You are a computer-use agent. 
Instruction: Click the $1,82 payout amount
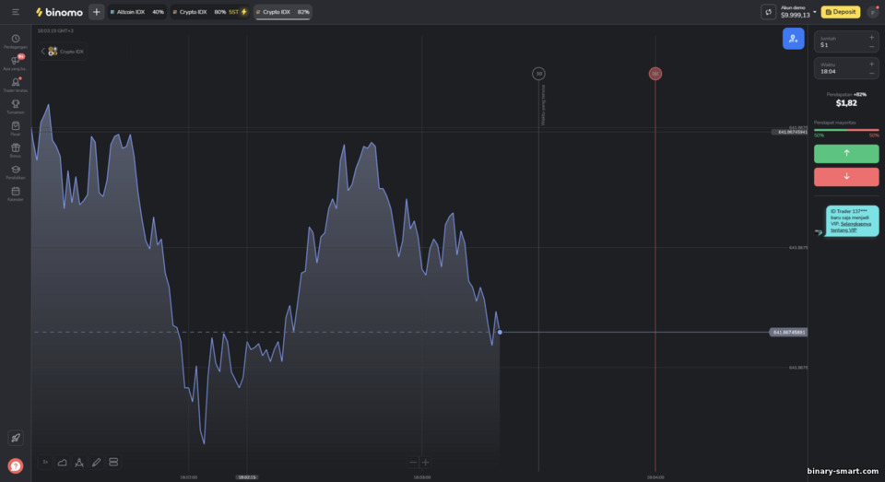pyautogui.click(x=846, y=102)
